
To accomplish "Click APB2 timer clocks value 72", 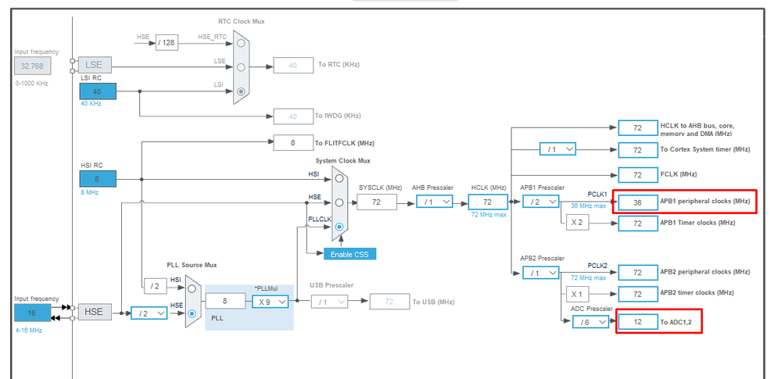I will (638, 294).
